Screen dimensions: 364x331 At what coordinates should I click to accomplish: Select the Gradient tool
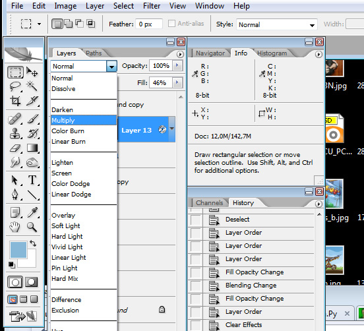pyautogui.click(x=32, y=148)
